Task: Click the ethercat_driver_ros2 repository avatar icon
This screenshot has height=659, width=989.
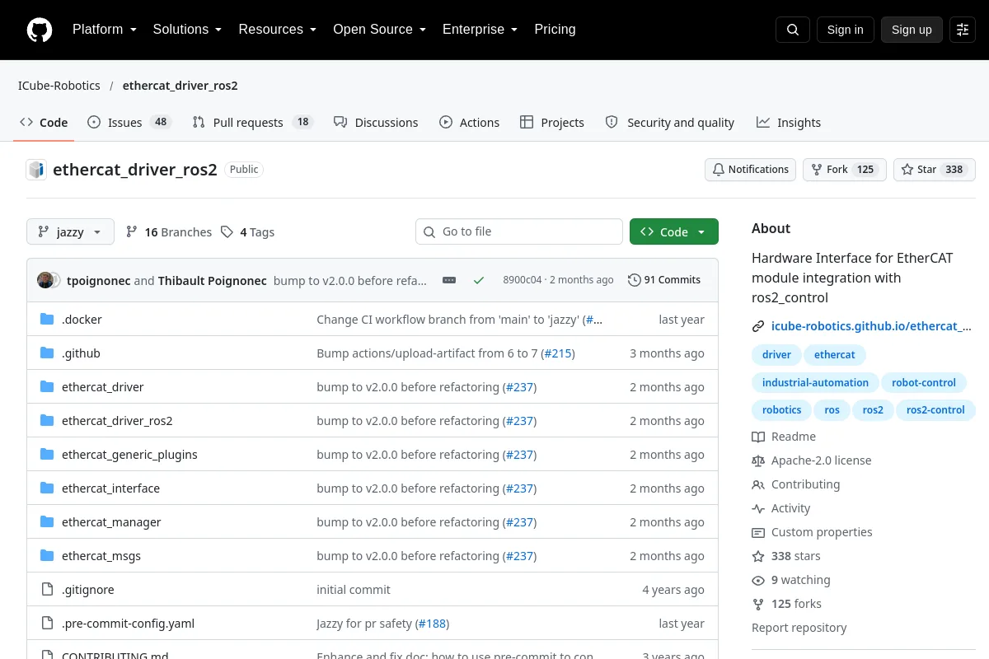Action: click(x=36, y=170)
